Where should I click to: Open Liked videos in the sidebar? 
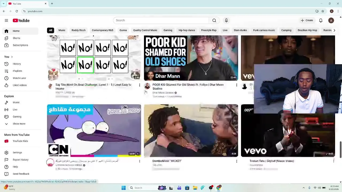pos(21,85)
